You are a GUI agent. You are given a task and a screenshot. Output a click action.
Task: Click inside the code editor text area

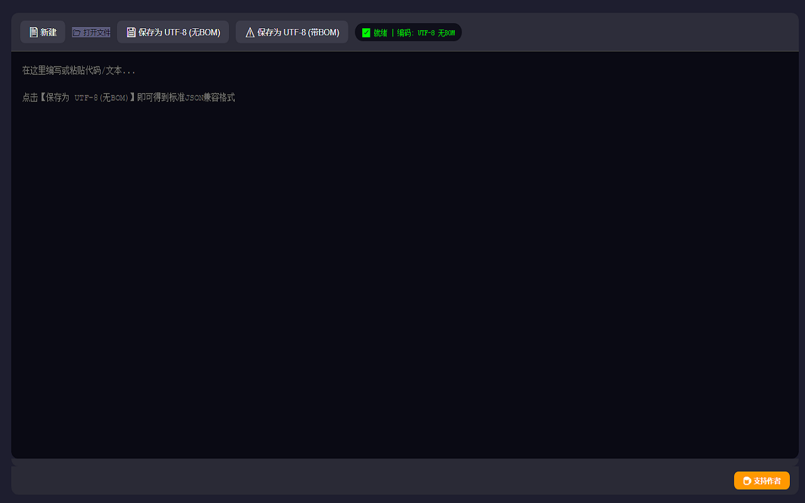pos(405,255)
